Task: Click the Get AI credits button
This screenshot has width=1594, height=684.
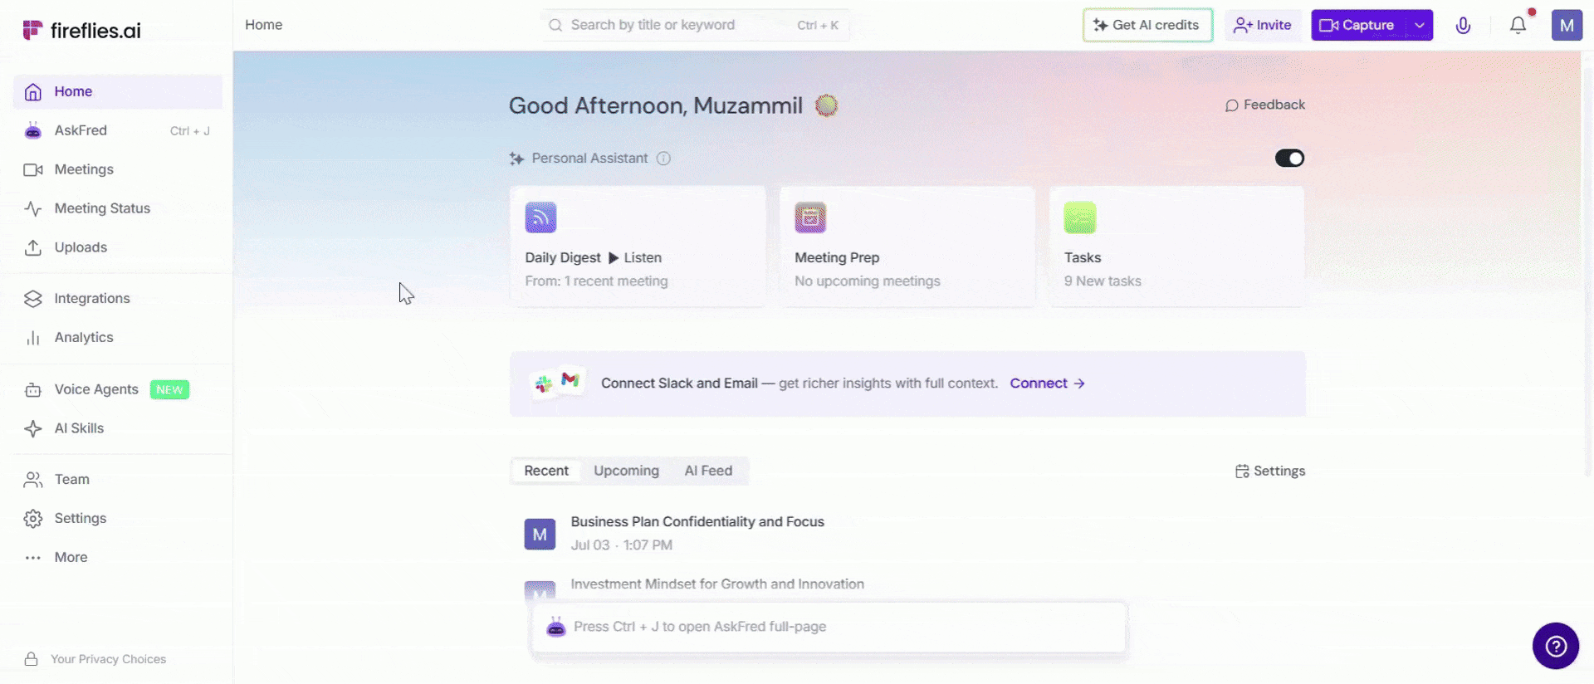Action: tap(1147, 25)
